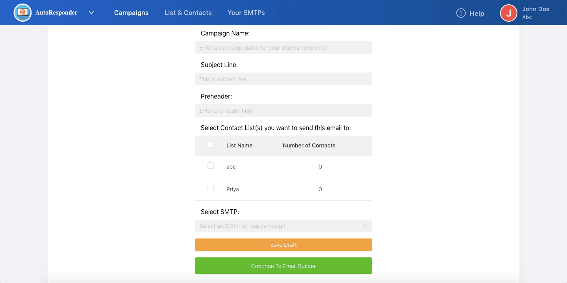Image resolution: width=567 pixels, height=283 pixels.
Task: Click the SMTP dropdown arrow
Action: click(x=365, y=226)
